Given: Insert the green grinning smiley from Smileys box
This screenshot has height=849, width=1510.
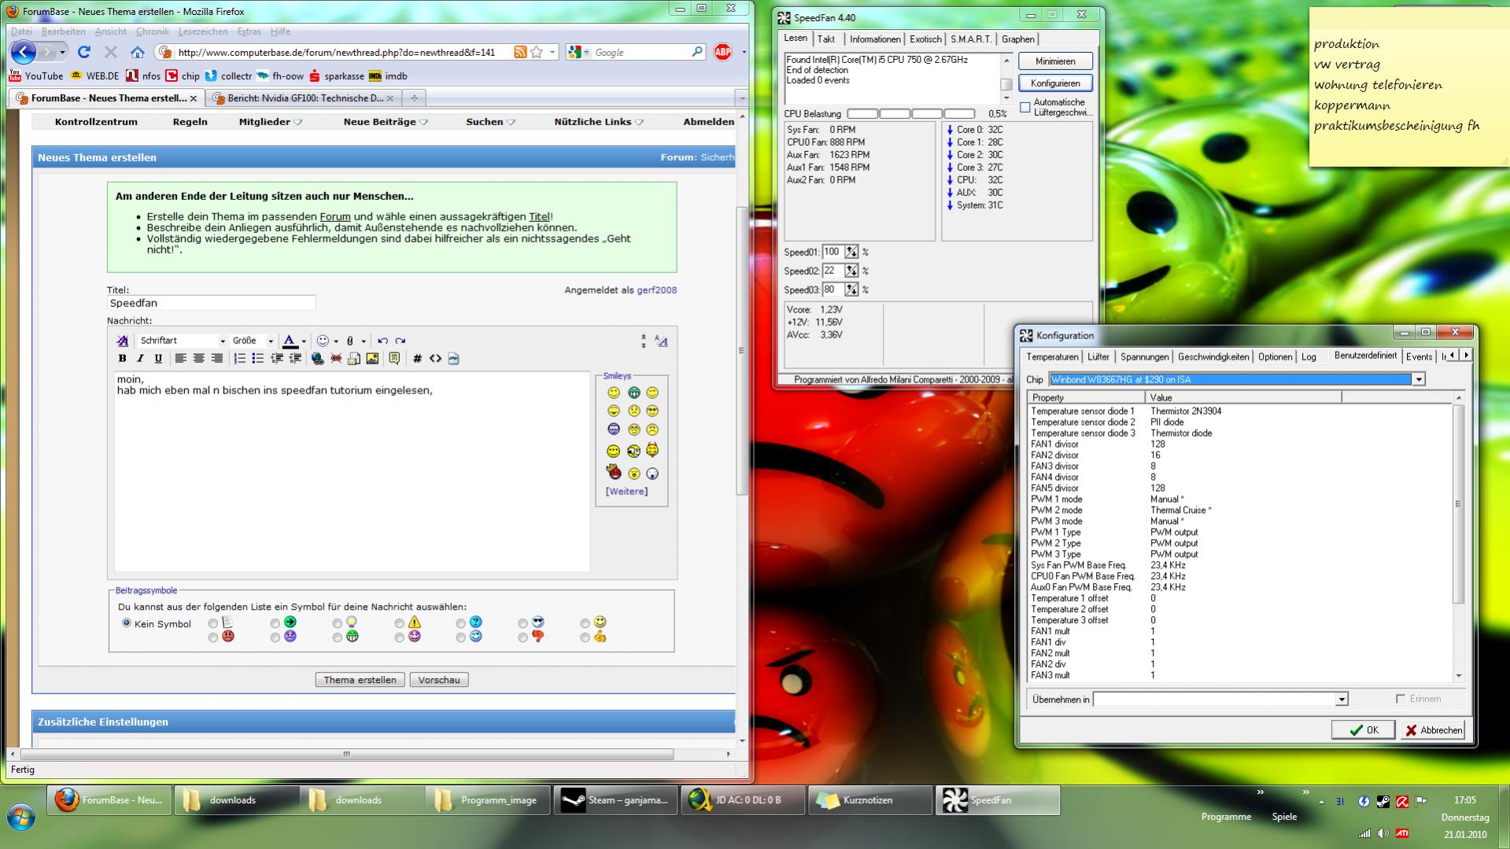Looking at the screenshot, I should [x=633, y=393].
